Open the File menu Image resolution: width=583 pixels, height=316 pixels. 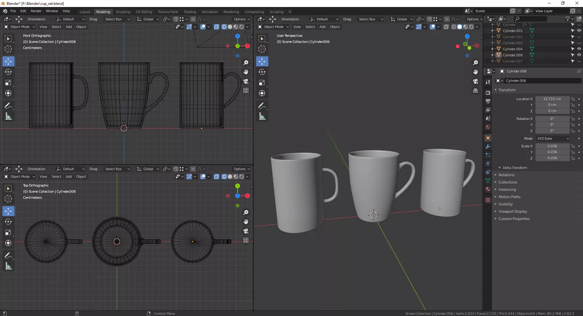[13, 11]
